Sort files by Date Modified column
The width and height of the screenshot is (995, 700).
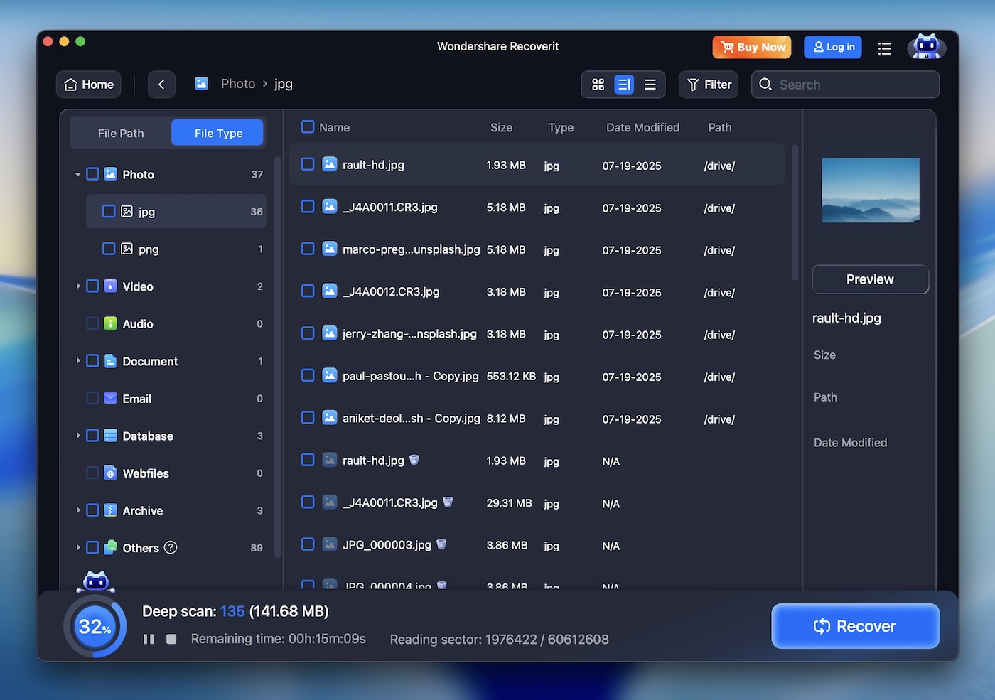pyautogui.click(x=642, y=127)
